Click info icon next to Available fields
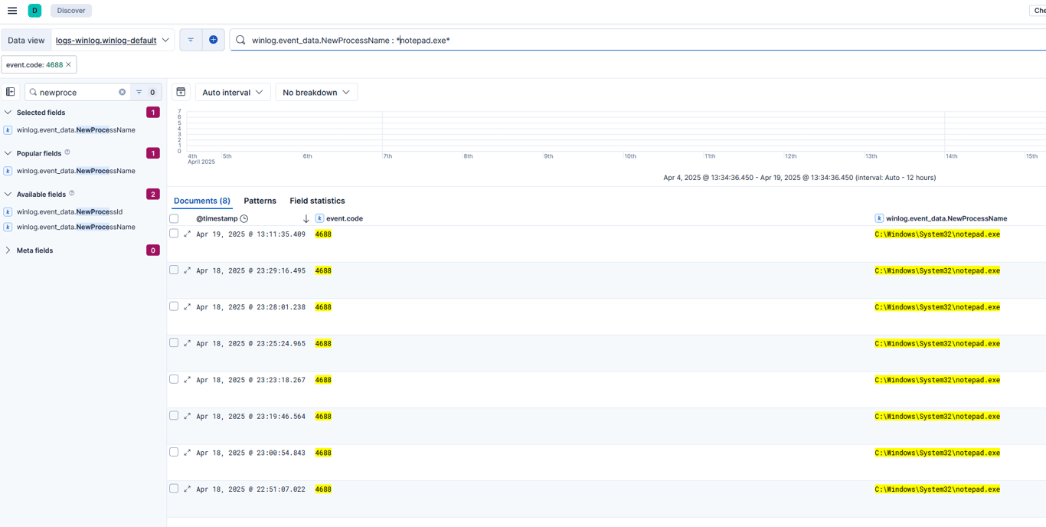This screenshot has width=1046, height=527. tap(72, 194)
